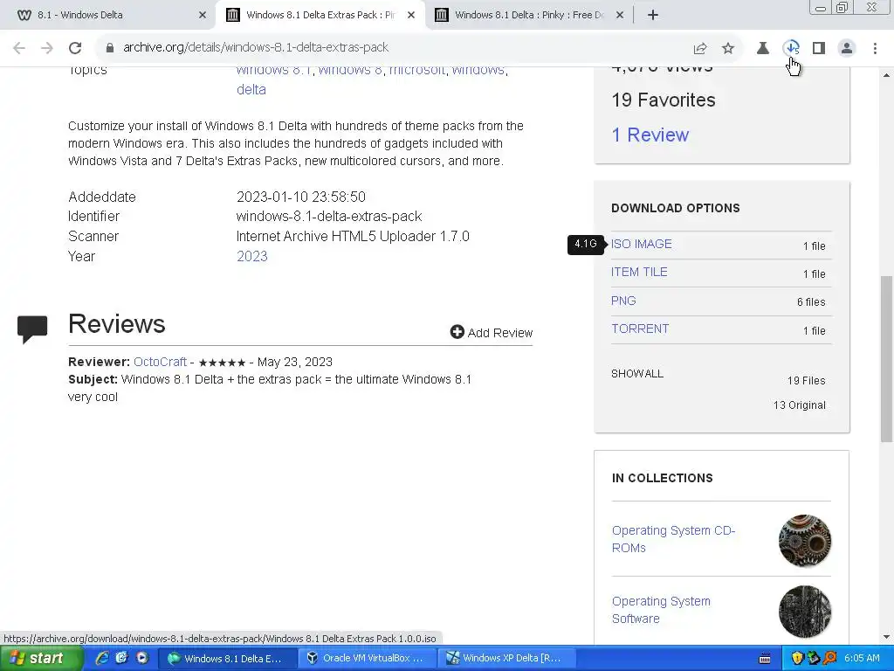Screen dimensions: 894x671
Task: Click the Reviews speech bubble icon
Action: pos(32,329)
